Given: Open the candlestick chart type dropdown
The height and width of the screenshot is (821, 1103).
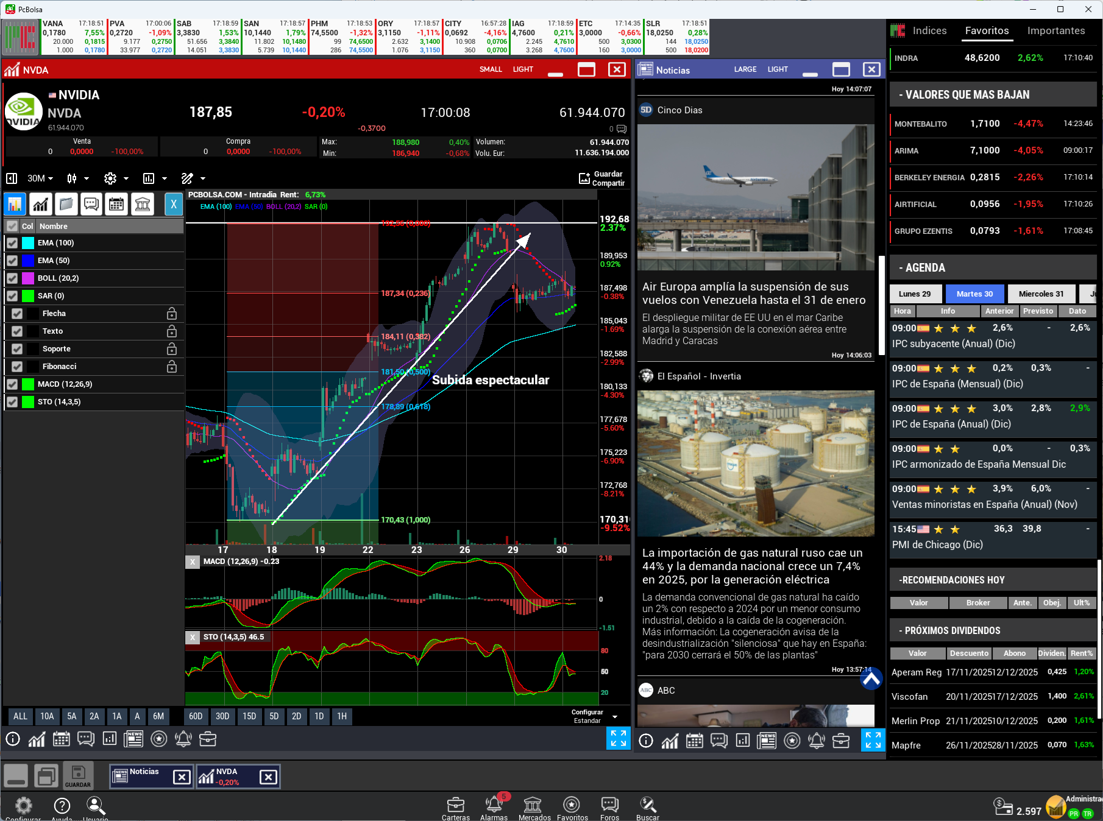Looking at the screenshot, I should tap(78, 178).
